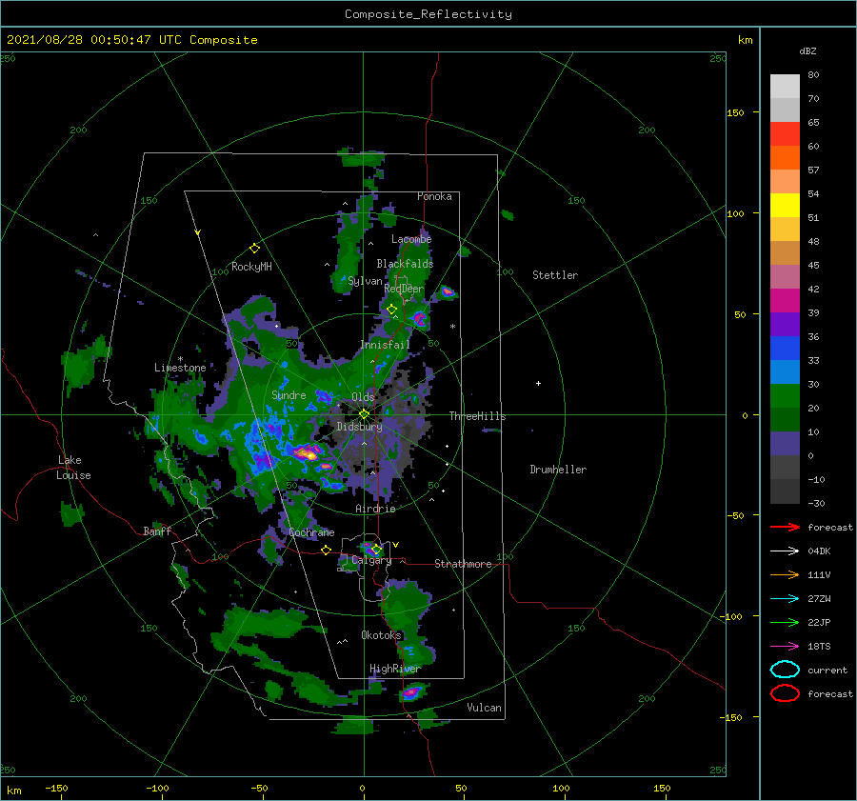Click the HighRiver label
The height and width of the screenshot is (801, 857).
click(x=394, y=669)
